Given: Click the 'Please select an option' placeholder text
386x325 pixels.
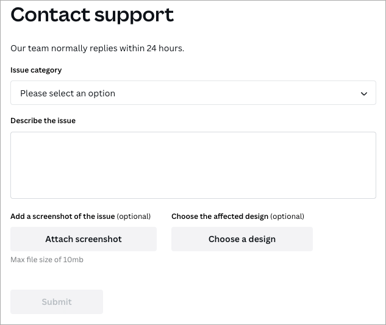Looking at the screenshot, I should coord(68,93).
